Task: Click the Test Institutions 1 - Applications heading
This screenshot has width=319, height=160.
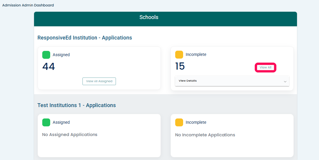Action: click(77, 105)
